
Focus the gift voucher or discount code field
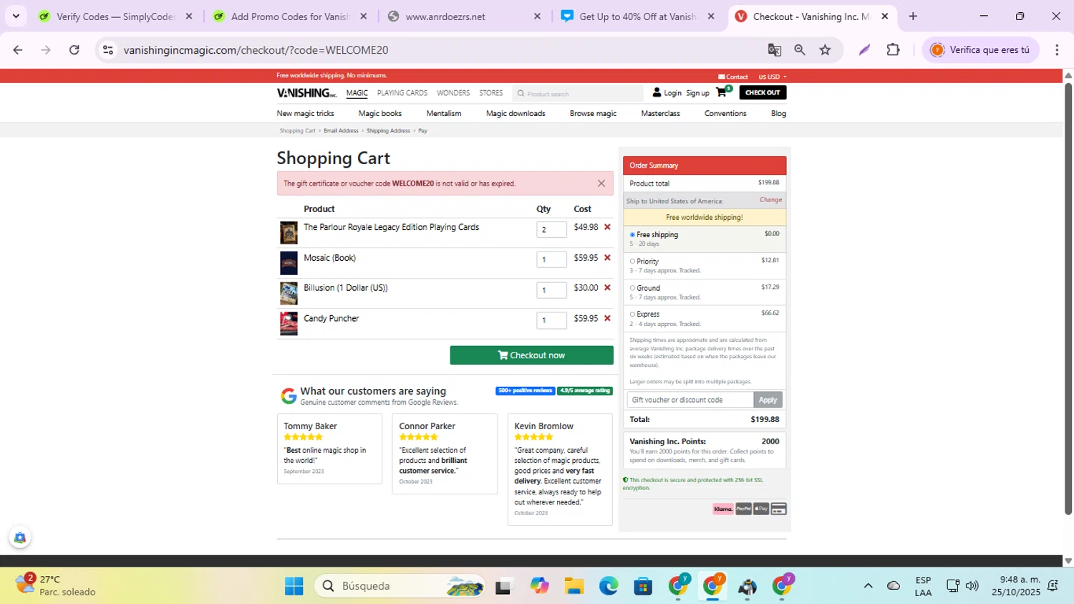(690, 400)
